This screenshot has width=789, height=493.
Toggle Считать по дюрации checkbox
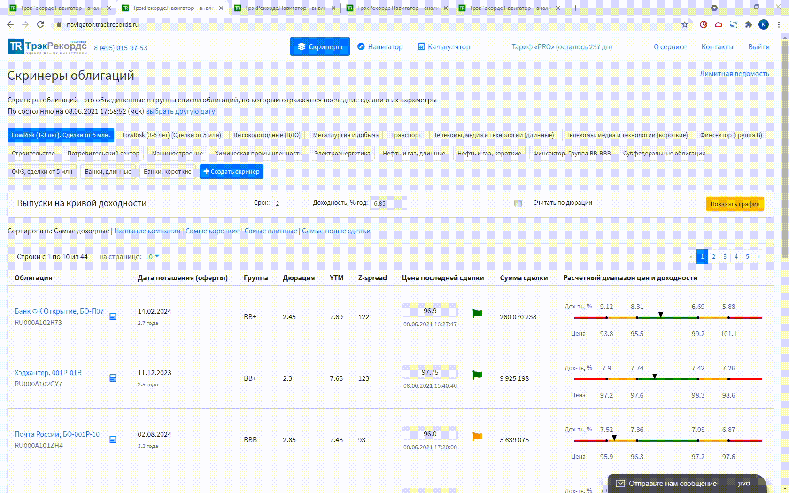(518, 203)
